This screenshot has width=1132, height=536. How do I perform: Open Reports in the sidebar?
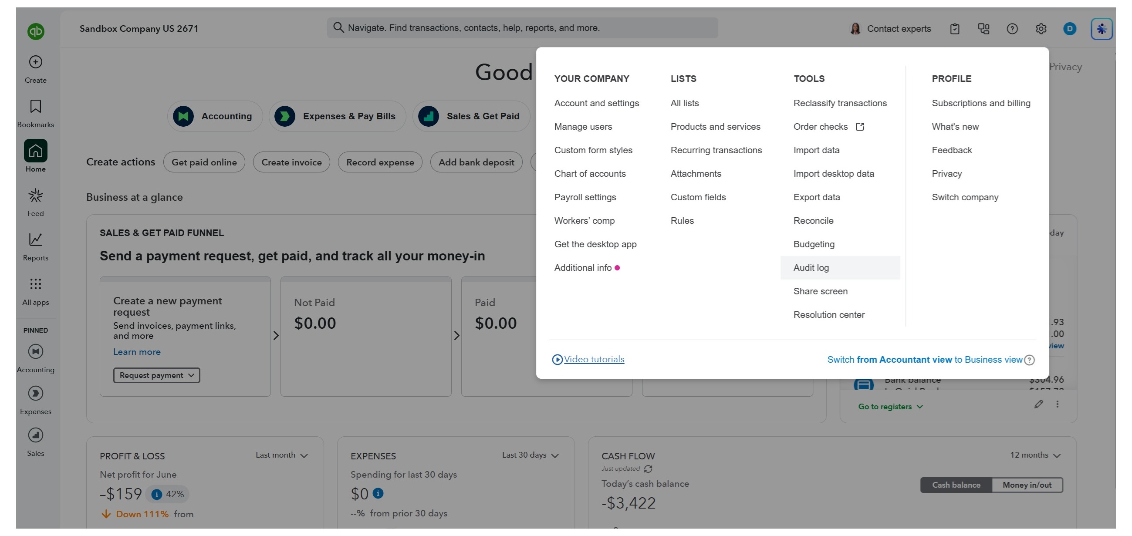click(36, 246)
